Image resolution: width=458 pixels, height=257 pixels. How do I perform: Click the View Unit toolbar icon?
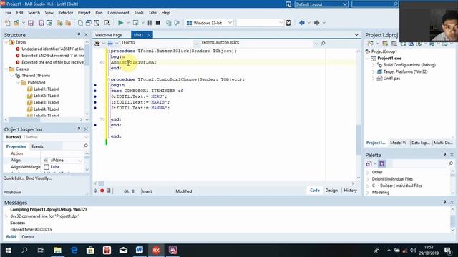(x=80, y=23)
